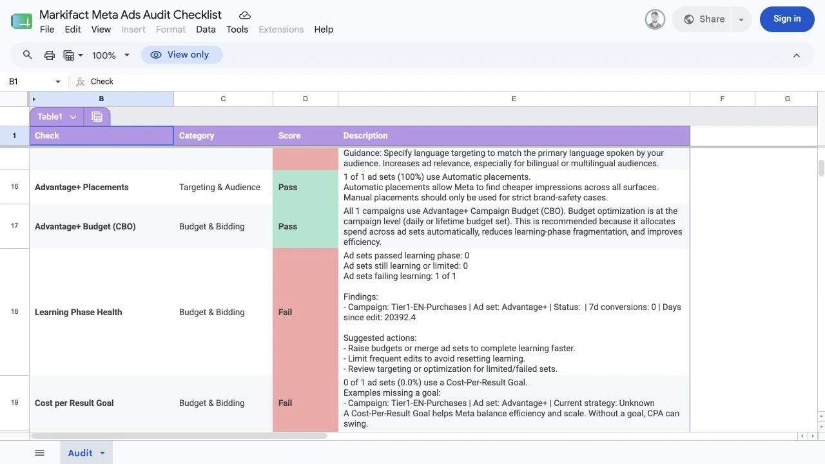Image resolution: width=825 pixels, height=464 pixels.
Task: Open the Name box dropdown arrow
Action: [58, 82]
